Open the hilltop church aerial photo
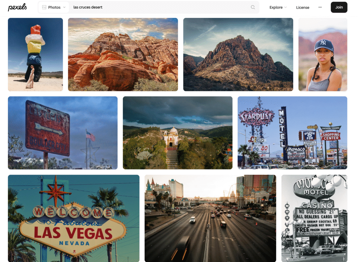The image size is (358, 262). (178, 133)
